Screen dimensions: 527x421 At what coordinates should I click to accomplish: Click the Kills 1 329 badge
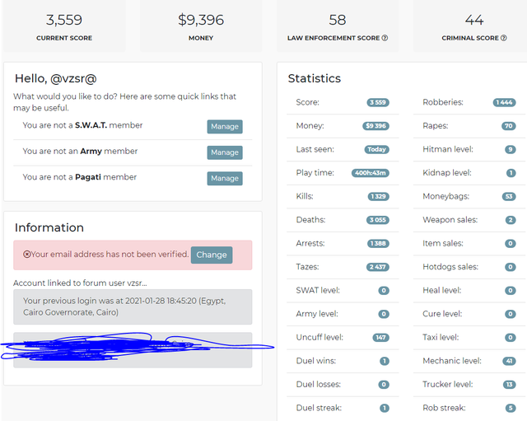tap(379, 196)
